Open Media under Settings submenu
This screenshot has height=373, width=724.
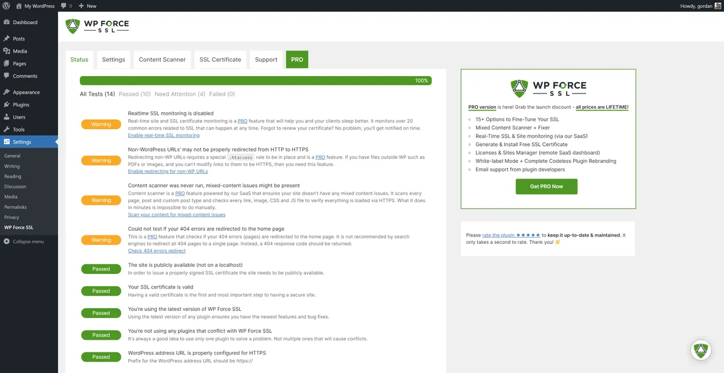tap(11, 197)
